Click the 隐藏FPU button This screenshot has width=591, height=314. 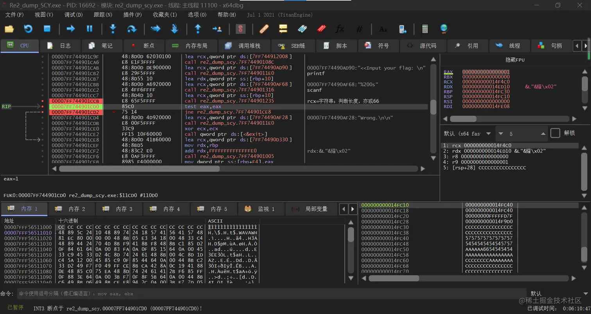tap(515, 60)
